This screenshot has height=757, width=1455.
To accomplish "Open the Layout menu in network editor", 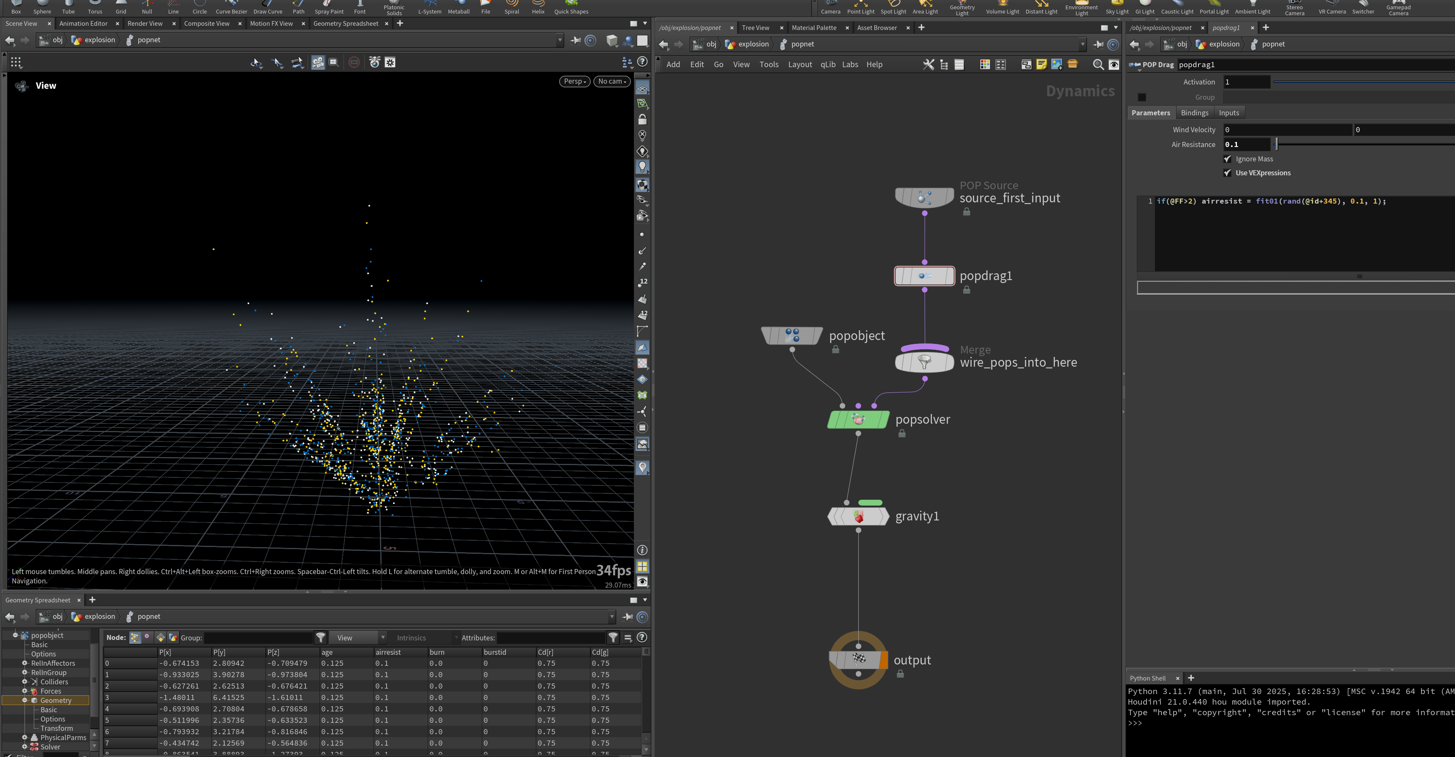I will 800,64.
